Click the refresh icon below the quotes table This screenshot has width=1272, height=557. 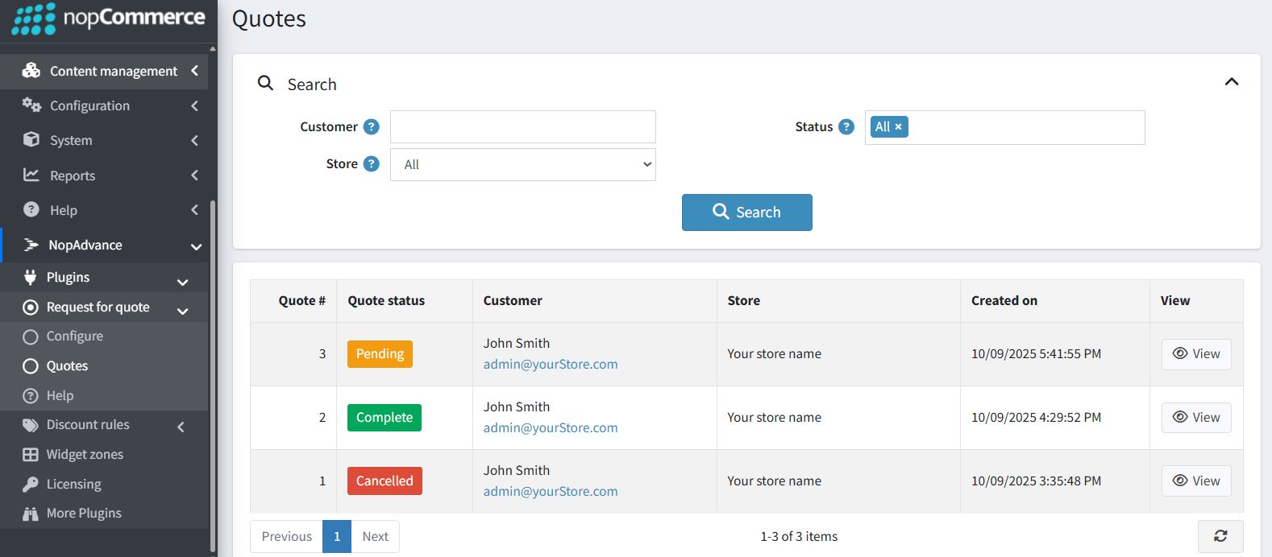click(x=1220, y=536)
